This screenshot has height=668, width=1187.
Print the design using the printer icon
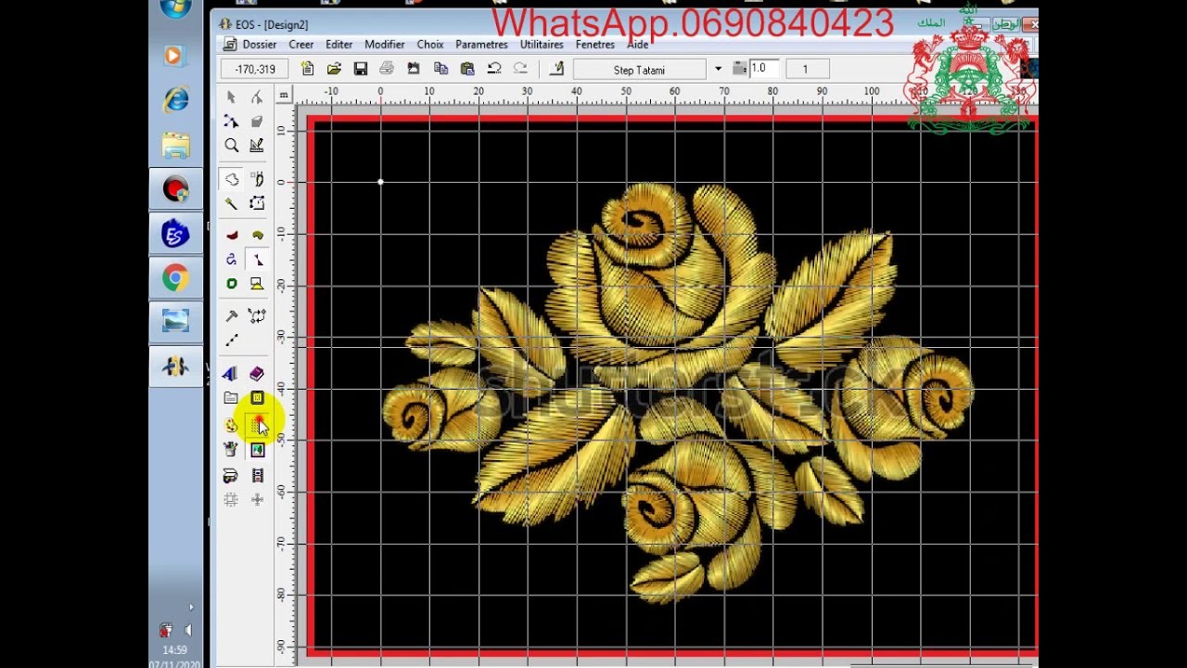(387, 69)
